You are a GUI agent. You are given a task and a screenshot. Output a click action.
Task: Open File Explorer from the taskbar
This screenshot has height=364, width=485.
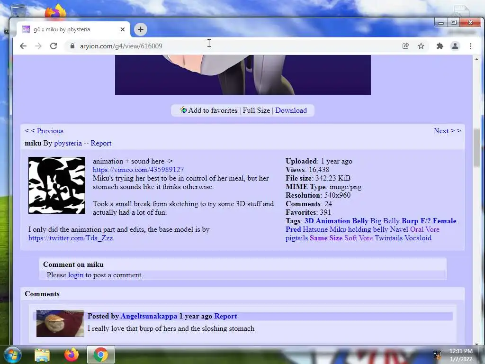click(42, 355)
